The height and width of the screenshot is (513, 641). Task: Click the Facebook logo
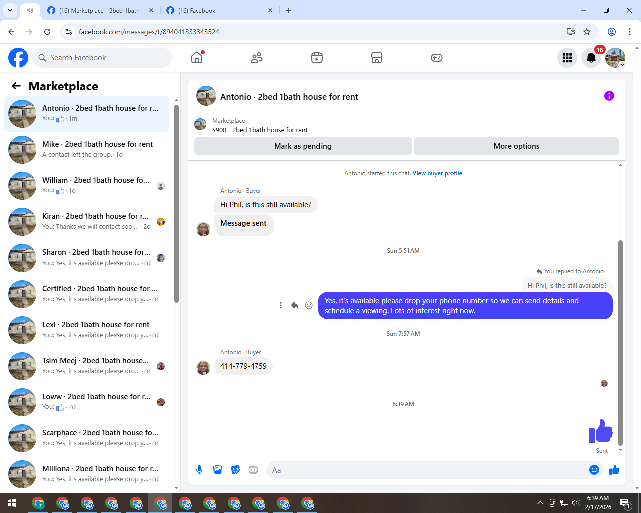point(18,58)
